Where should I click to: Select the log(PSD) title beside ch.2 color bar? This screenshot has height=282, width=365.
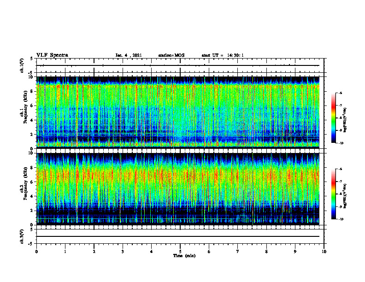coord(345,196)
